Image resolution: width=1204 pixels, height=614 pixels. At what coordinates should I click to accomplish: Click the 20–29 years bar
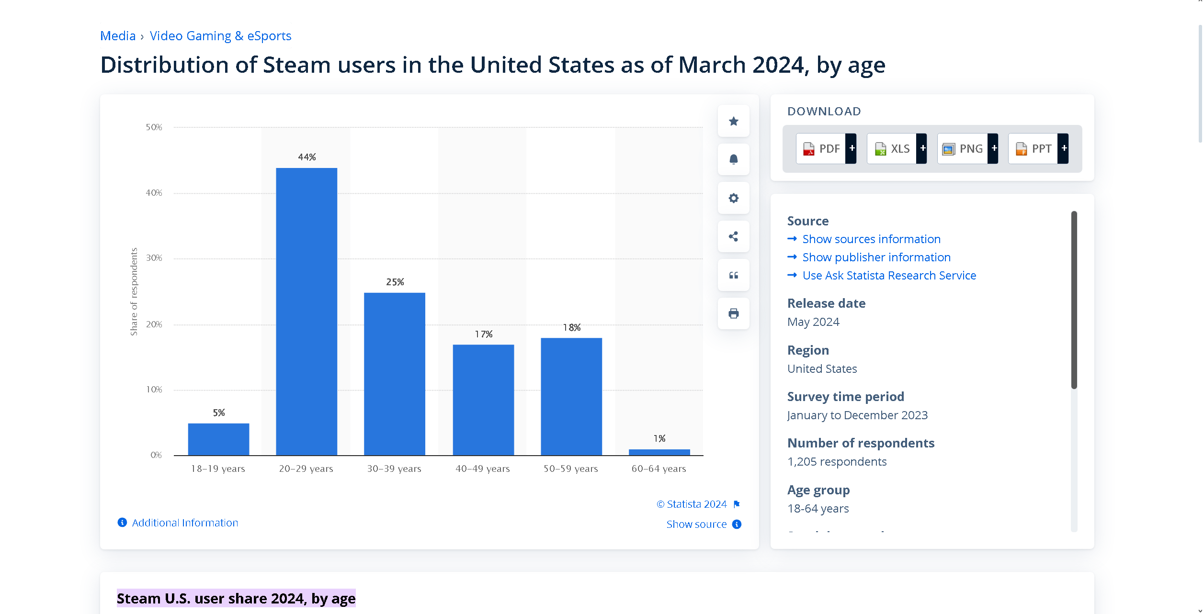click(x=307, y=311)
